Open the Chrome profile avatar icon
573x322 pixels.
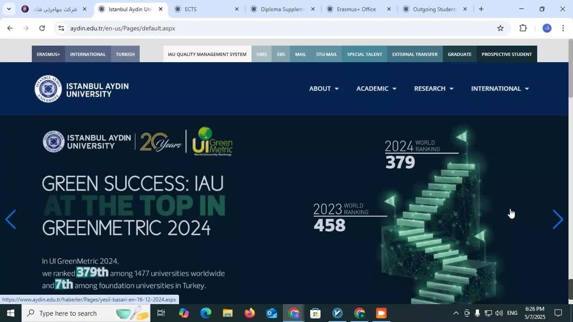[547, 28]
